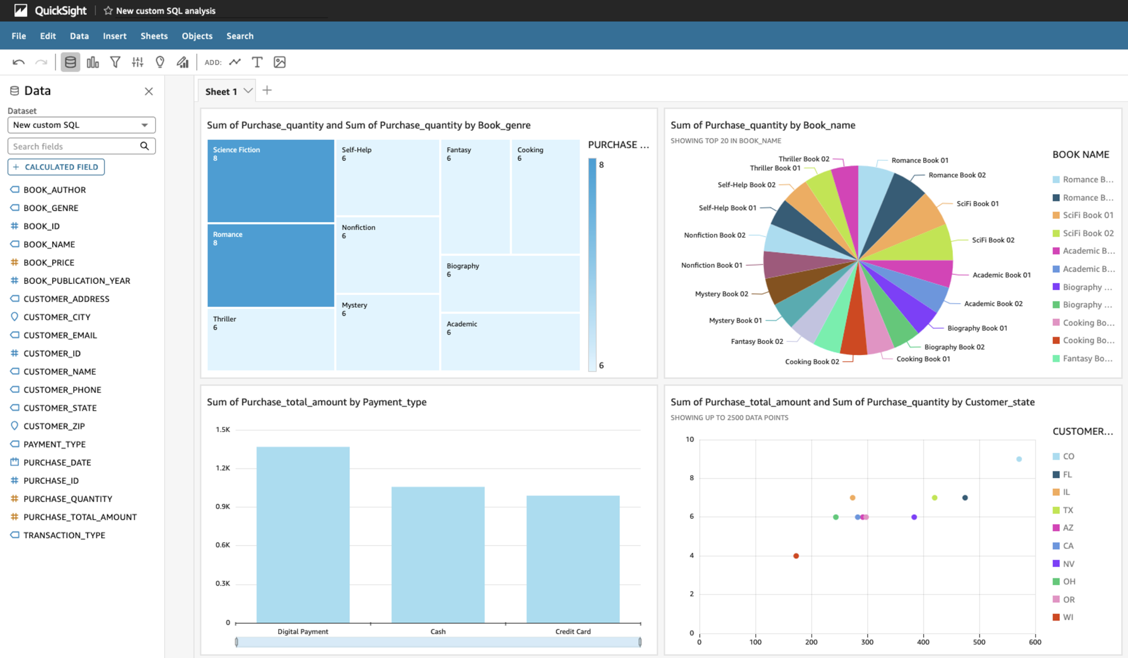1128x658 pixels.
Task: Click the CALCULATED FIELD button
Action: coord(56,167)
